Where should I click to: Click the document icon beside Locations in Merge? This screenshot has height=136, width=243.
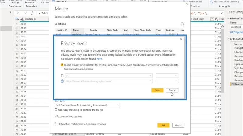coord(183,24)
